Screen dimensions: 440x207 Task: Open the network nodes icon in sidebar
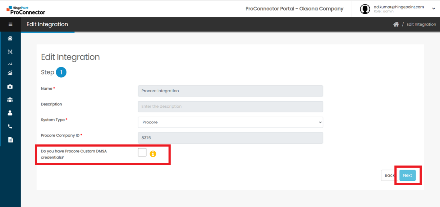coord(10,52)
